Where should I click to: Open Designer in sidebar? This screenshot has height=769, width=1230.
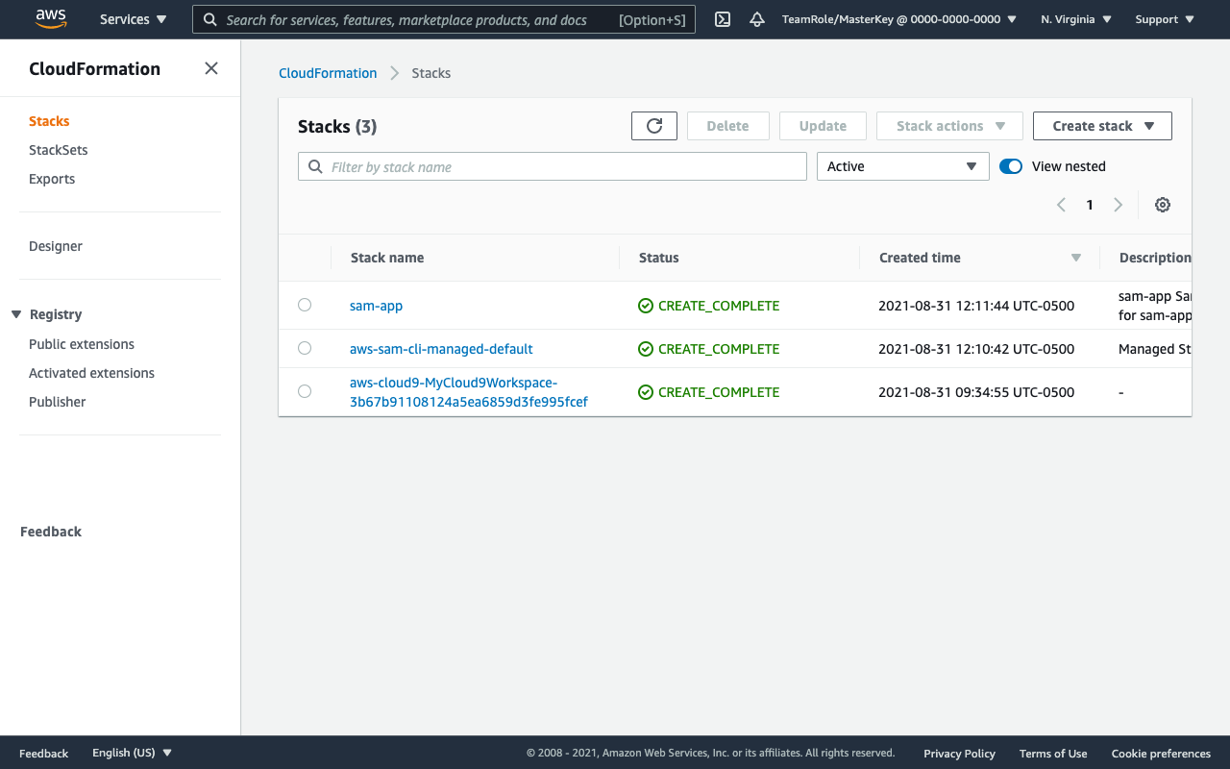tap(56, 246)
